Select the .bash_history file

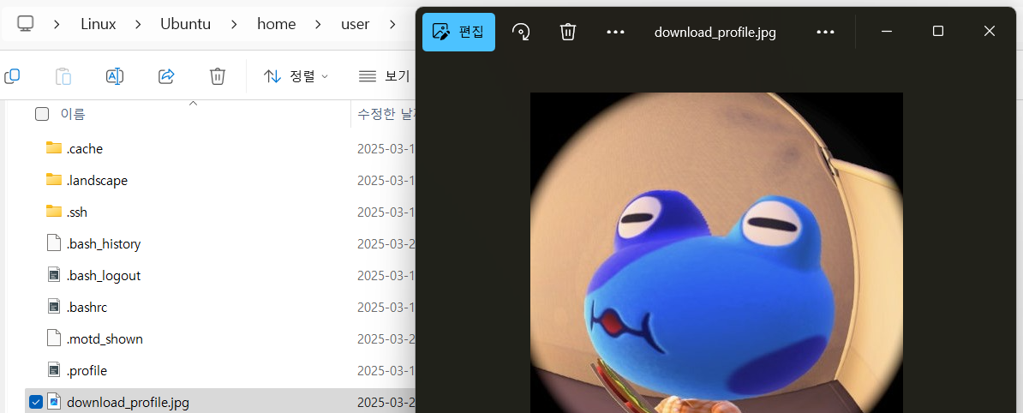(x=103, y=244)
